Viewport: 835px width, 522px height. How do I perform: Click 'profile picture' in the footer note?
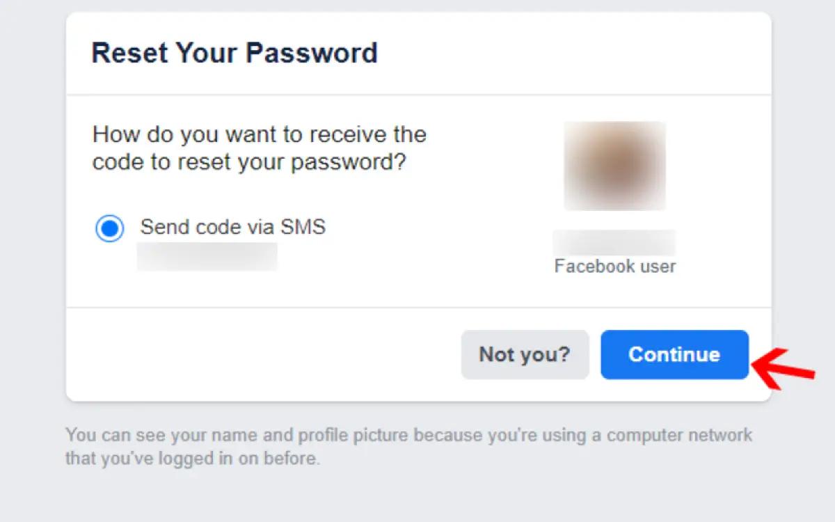click(353, 436)
